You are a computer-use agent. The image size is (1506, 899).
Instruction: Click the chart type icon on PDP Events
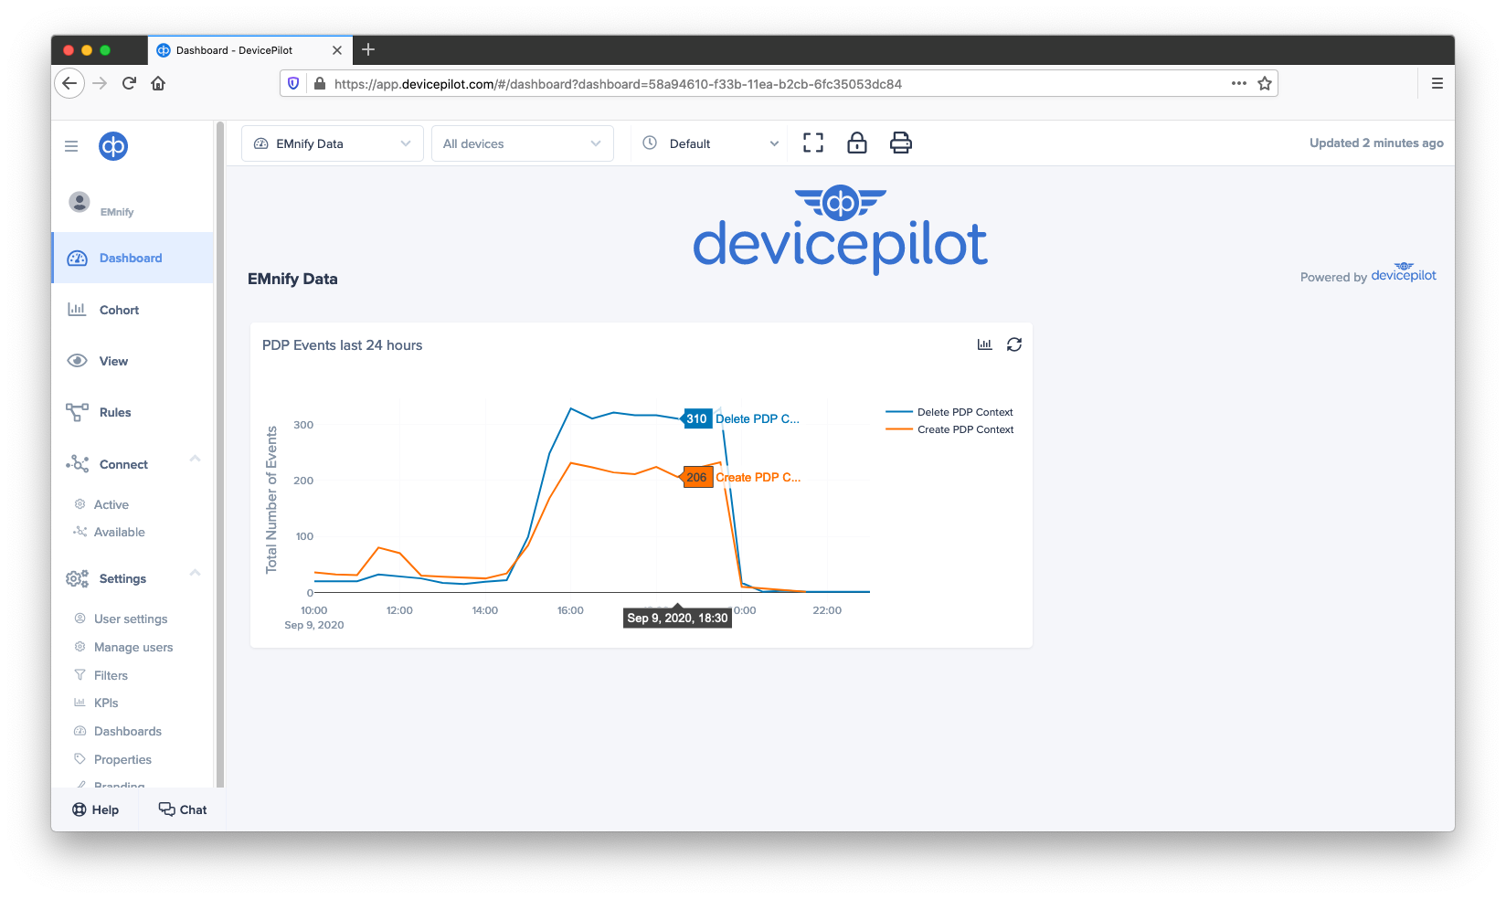[x=984, y=344]
